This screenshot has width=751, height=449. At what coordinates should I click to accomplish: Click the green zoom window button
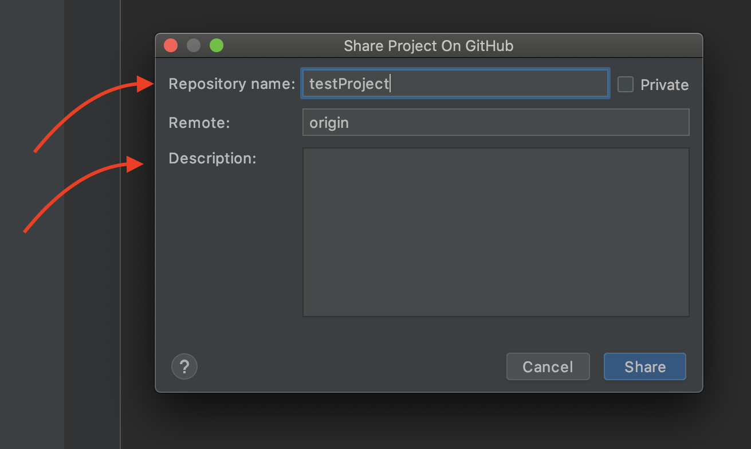(217, 45)
